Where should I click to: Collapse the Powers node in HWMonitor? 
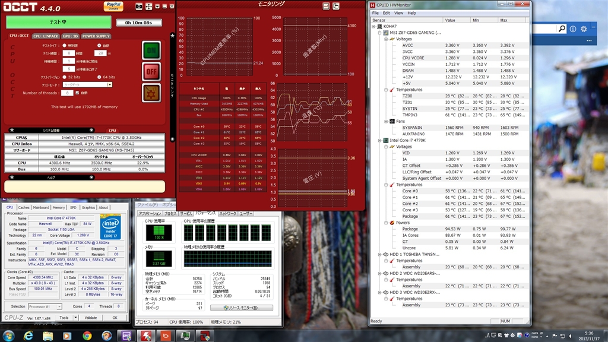click(x=386, y=223)
